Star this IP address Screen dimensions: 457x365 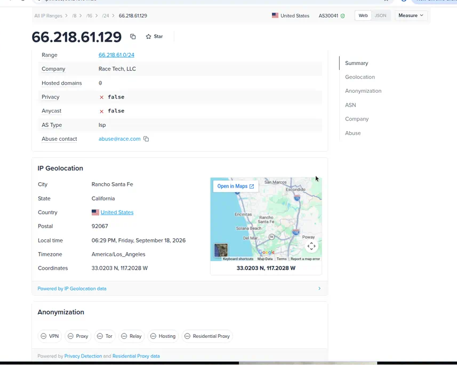pos(155,36)
